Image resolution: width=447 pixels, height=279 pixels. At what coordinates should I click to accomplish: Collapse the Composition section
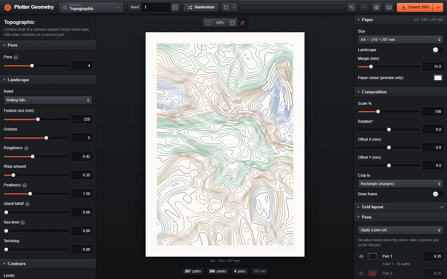[x=400, y=92]
